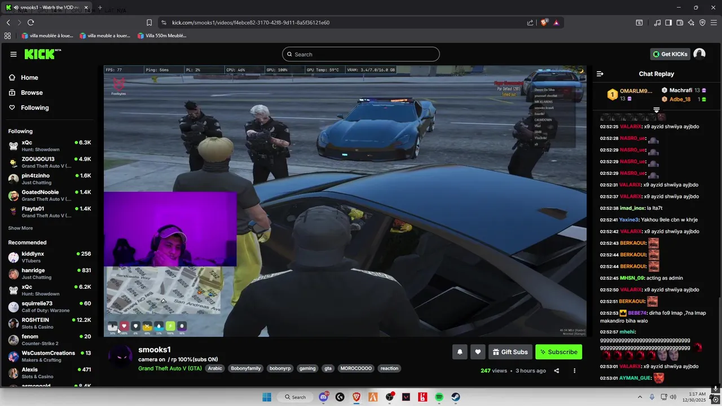Open Steam from taskbar
The height and width of the screenshot is (406, 722).
click(x=455, y=397)
